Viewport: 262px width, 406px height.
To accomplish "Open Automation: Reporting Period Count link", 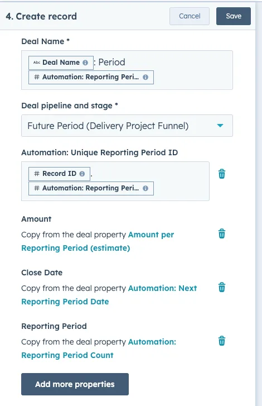I will pyautogui.click(x=99, y=348).
